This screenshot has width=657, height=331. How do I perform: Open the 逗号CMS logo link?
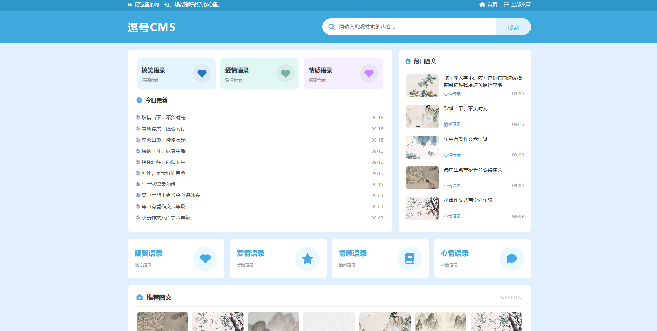(151, 27)
